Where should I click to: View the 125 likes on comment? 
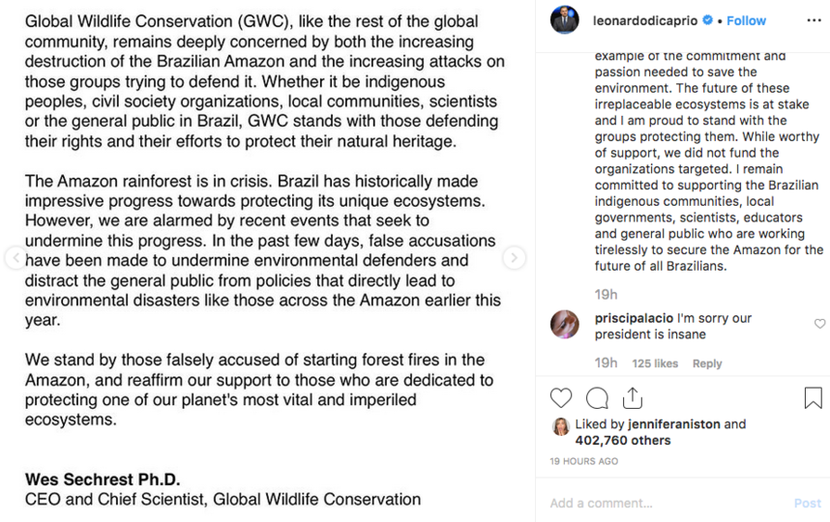pyautogui.click(x=655, y=363)
